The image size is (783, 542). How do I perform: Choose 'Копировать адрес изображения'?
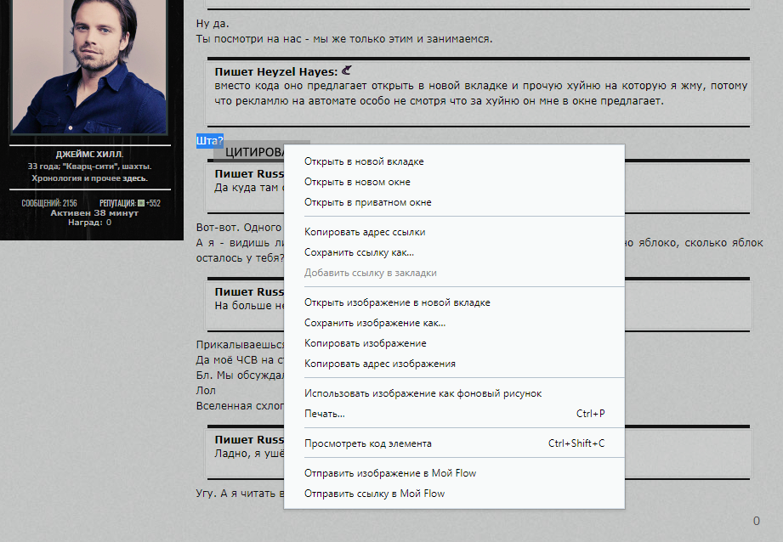coord(379,364)
